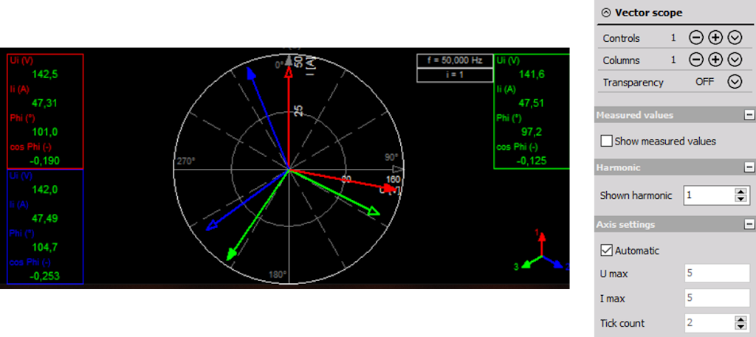
Task: Click the blue cos Phi value -0,253
Action: click(x=44, y=277)
